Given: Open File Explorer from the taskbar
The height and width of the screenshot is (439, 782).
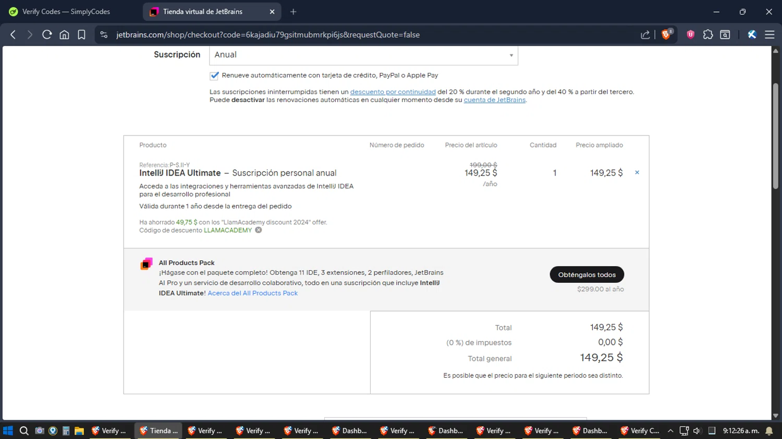Looking at the screenshot, I should [x=79, y=431].
